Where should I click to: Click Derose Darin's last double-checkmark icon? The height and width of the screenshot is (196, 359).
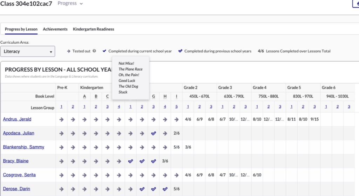(x=165, y=189)
